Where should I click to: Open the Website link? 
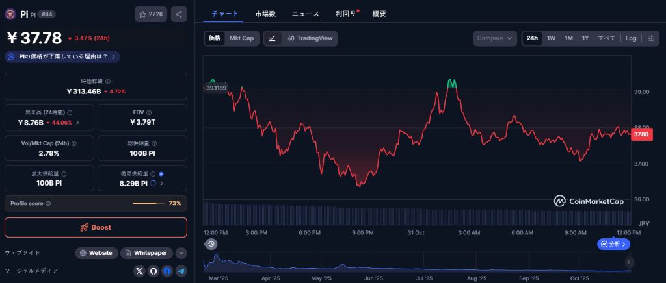[x=96, y=253]
